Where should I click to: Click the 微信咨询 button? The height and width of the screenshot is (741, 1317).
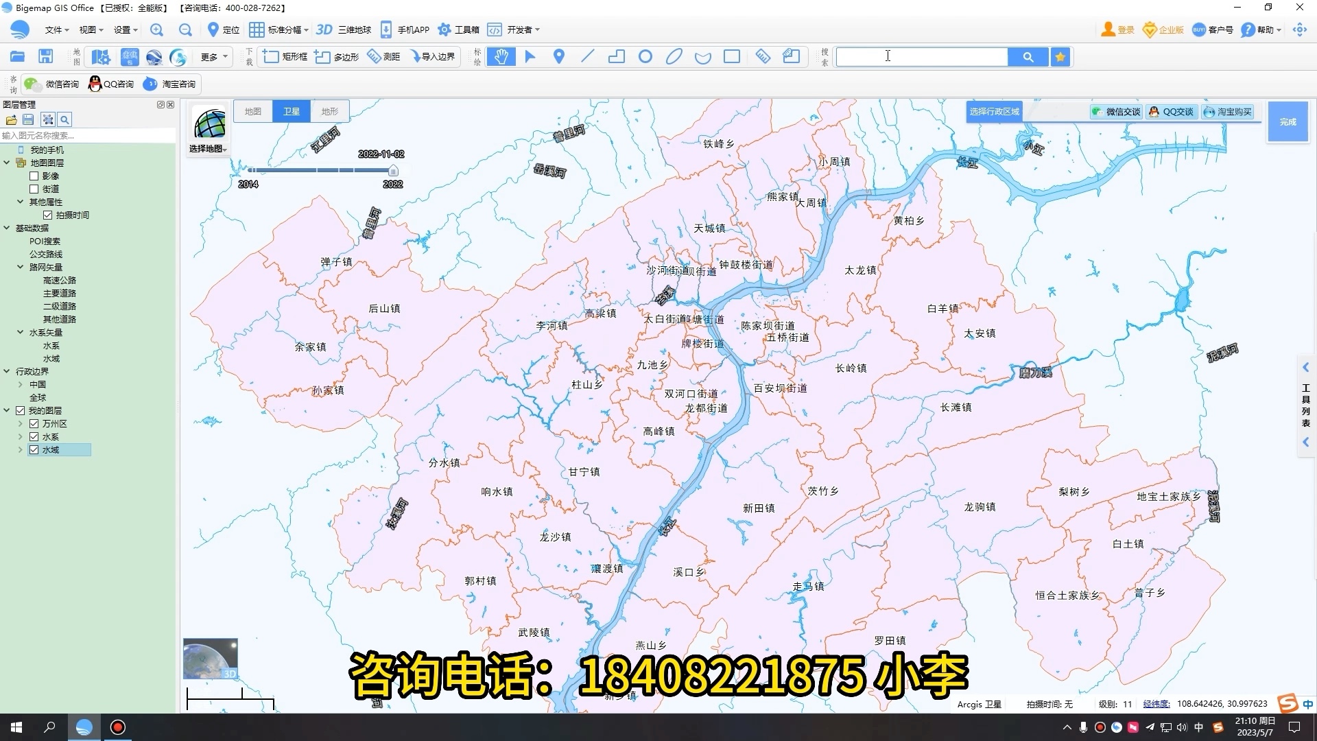click(x=52, y=84)
